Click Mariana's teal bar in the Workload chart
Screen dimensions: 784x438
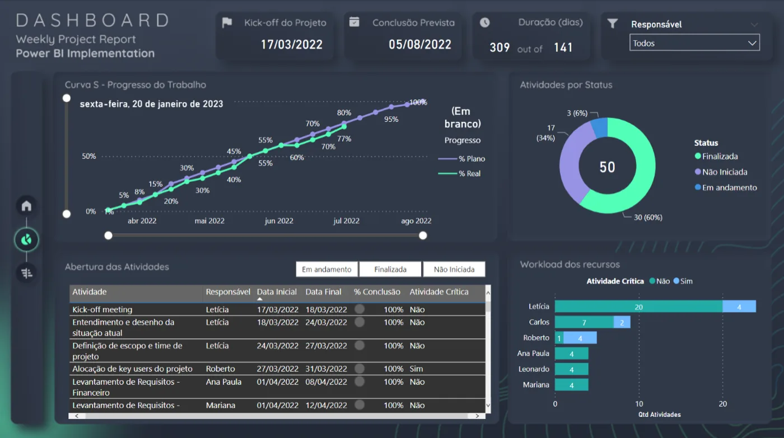[x=572, y=385]
